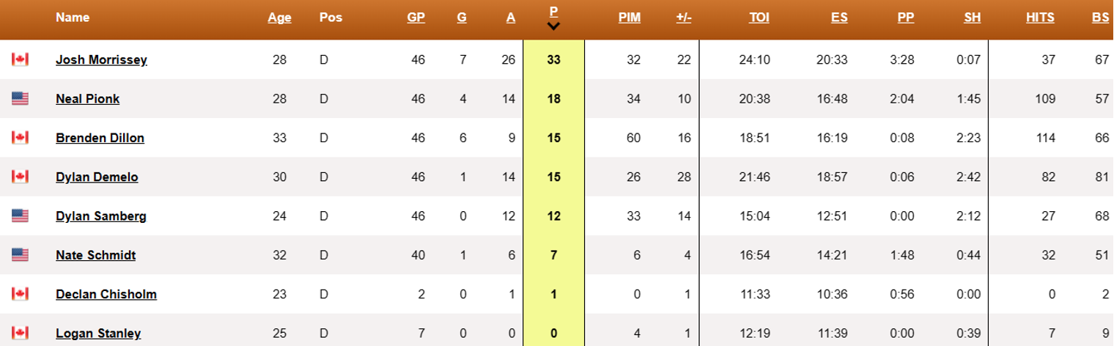This screenshot has height=346, width=1114.
Task: Sort by TOI column header
Action: pyautogui.click(x=759, y=18)
